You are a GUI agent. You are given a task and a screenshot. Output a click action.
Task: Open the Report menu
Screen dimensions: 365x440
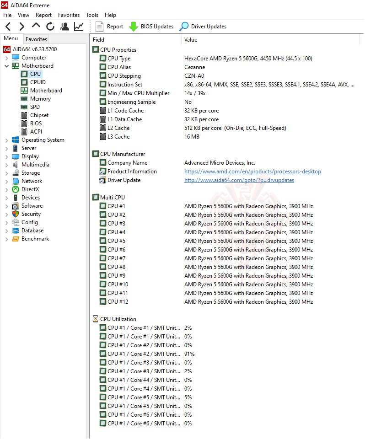click(x=43, y=15)
